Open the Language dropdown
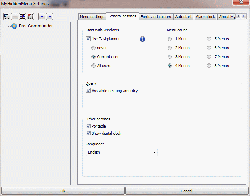This screenshot has width=250, height=196. pos(121,152)
